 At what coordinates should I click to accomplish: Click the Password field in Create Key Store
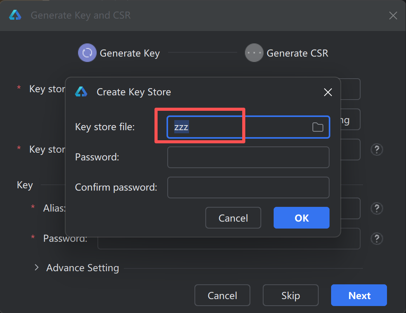(248, 157)
